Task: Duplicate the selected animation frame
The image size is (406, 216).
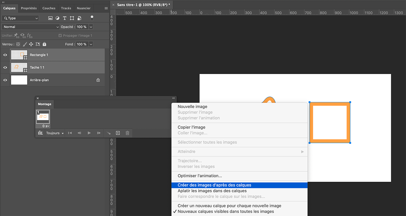Action: [x=118, y=133]
